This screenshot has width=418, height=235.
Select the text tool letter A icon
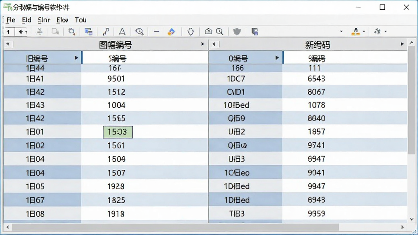122,31
